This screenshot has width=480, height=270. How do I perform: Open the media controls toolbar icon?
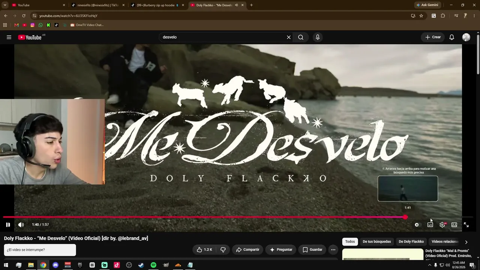click(x=456, y=16)
